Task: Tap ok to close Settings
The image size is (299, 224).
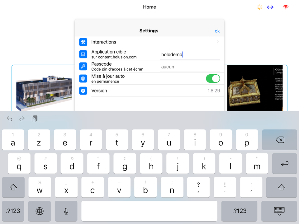Action: point(217,31)
